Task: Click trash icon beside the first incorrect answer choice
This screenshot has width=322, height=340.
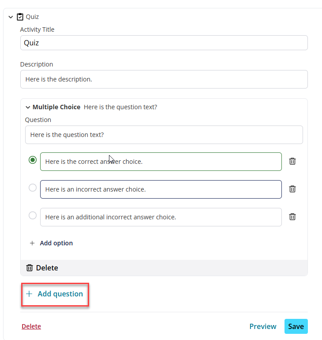Action: pos(292,189)
